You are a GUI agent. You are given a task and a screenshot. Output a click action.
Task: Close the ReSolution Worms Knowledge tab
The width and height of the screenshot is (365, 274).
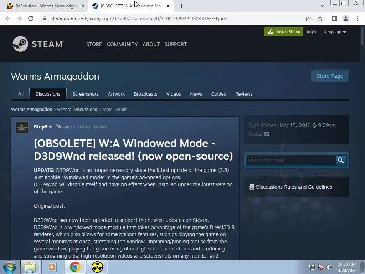(83, 6)
